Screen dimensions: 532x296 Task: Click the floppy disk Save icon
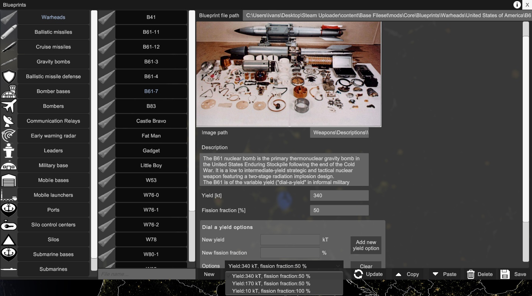tap(505, 274)
